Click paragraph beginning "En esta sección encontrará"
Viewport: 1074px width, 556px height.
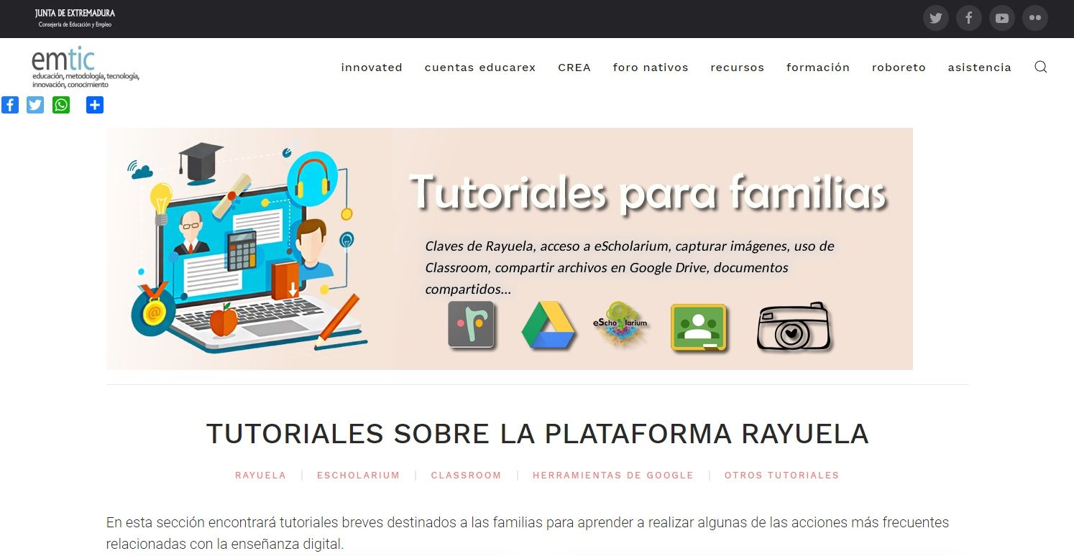(528, 533)
